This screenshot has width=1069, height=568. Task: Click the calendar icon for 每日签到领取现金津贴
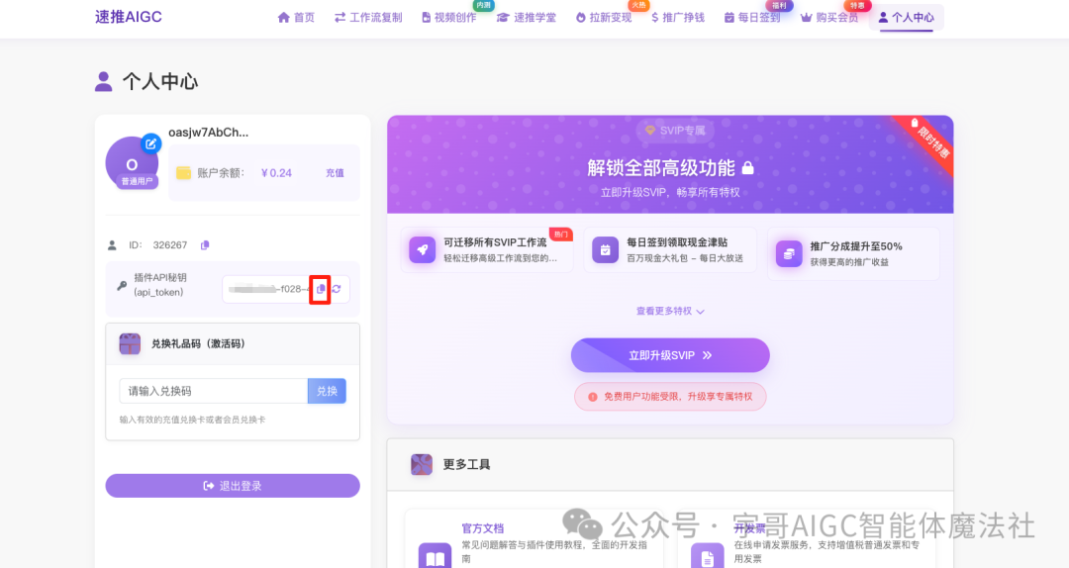tap(605, 249)
